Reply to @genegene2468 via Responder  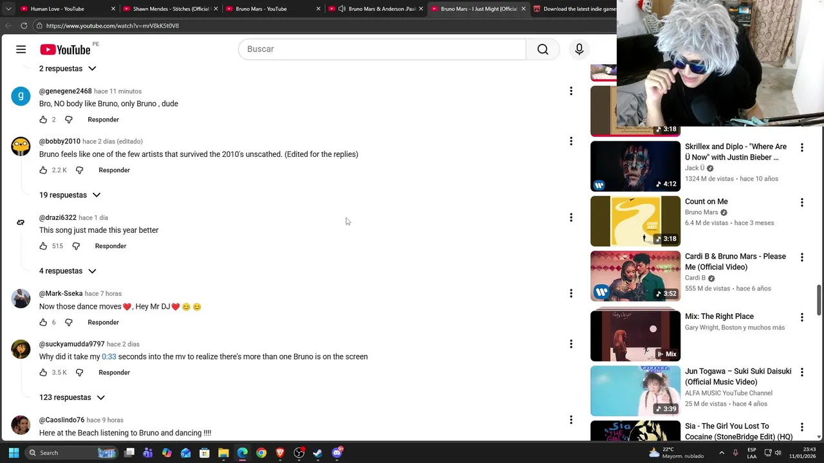tap(103, 120)
